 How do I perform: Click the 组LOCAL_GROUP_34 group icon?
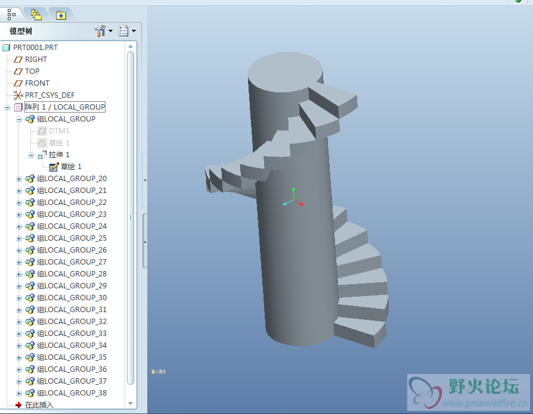(30, 345)
